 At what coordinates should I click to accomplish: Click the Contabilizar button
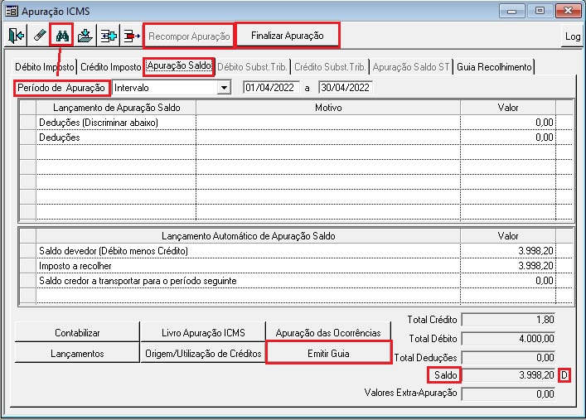[77, 332]
